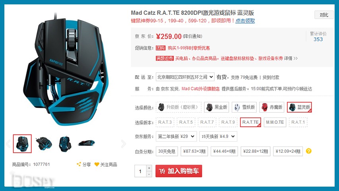Image resolution: width=339 pixels, height=191 pixels.
Task: Choose the 30天免息 installment option
Action: pyautogui.click(x=167, y=151)
